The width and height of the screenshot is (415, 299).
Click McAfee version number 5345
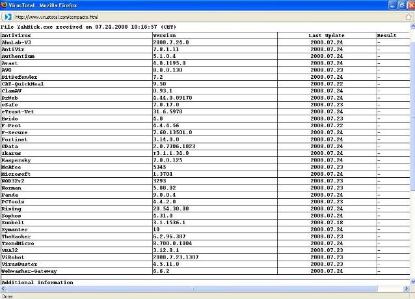159,167
